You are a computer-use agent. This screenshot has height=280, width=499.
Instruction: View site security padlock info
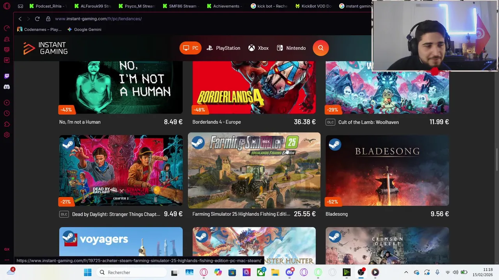point(48,19)
